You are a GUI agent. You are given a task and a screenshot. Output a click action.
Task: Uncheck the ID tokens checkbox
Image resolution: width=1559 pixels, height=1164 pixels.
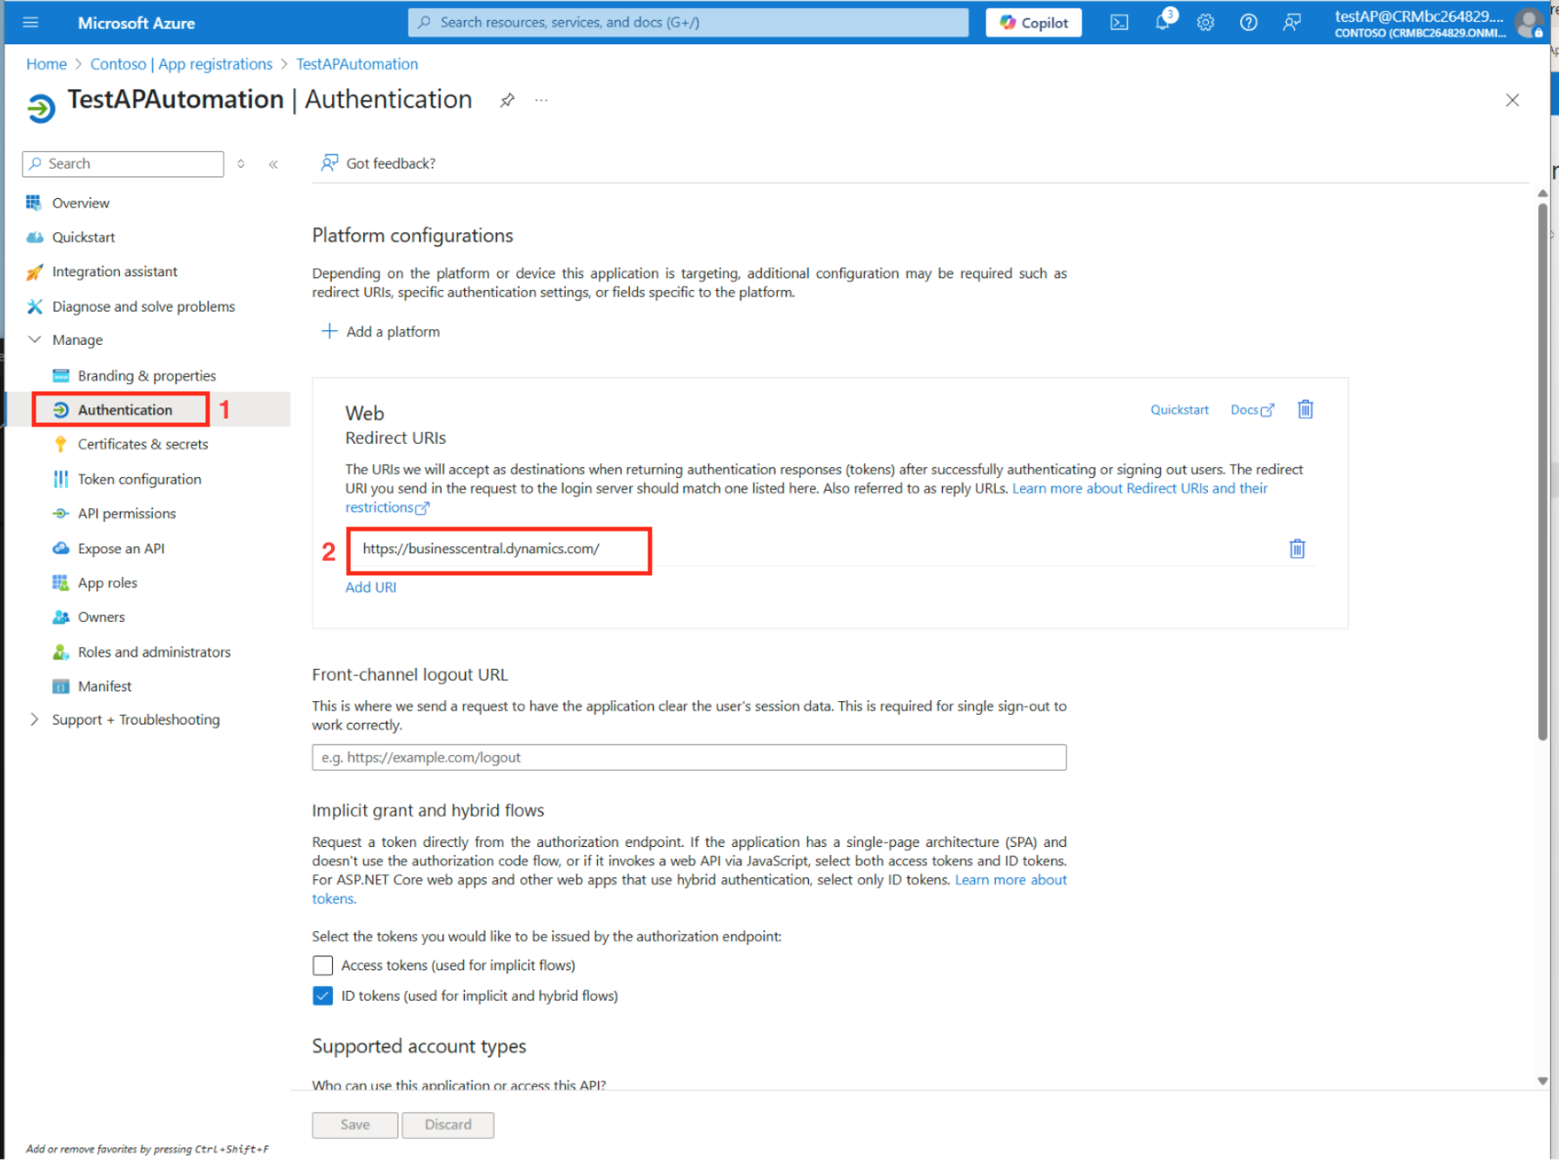click(322, 996)
